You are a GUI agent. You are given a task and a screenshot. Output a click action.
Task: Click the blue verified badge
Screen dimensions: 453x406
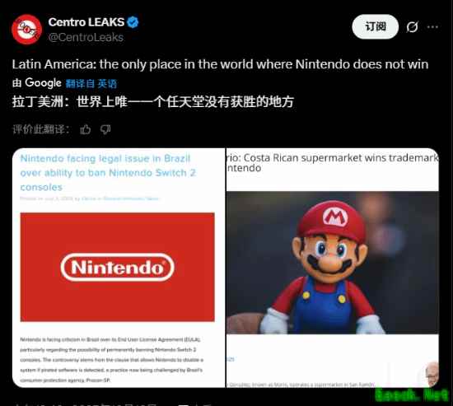point(133,22)
